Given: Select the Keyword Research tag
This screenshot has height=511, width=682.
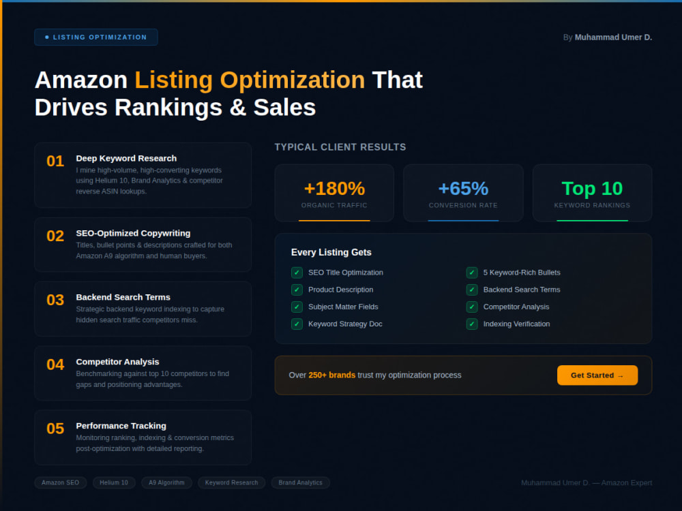Looking at the screenshot, I should tap(231, 483).
